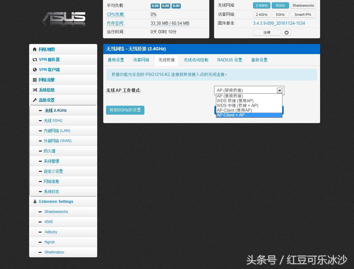Open VPN 客户端 via its globe icon
Viewport: 354px width, 269px height.
pyautogui.click(x=35, y=69)
